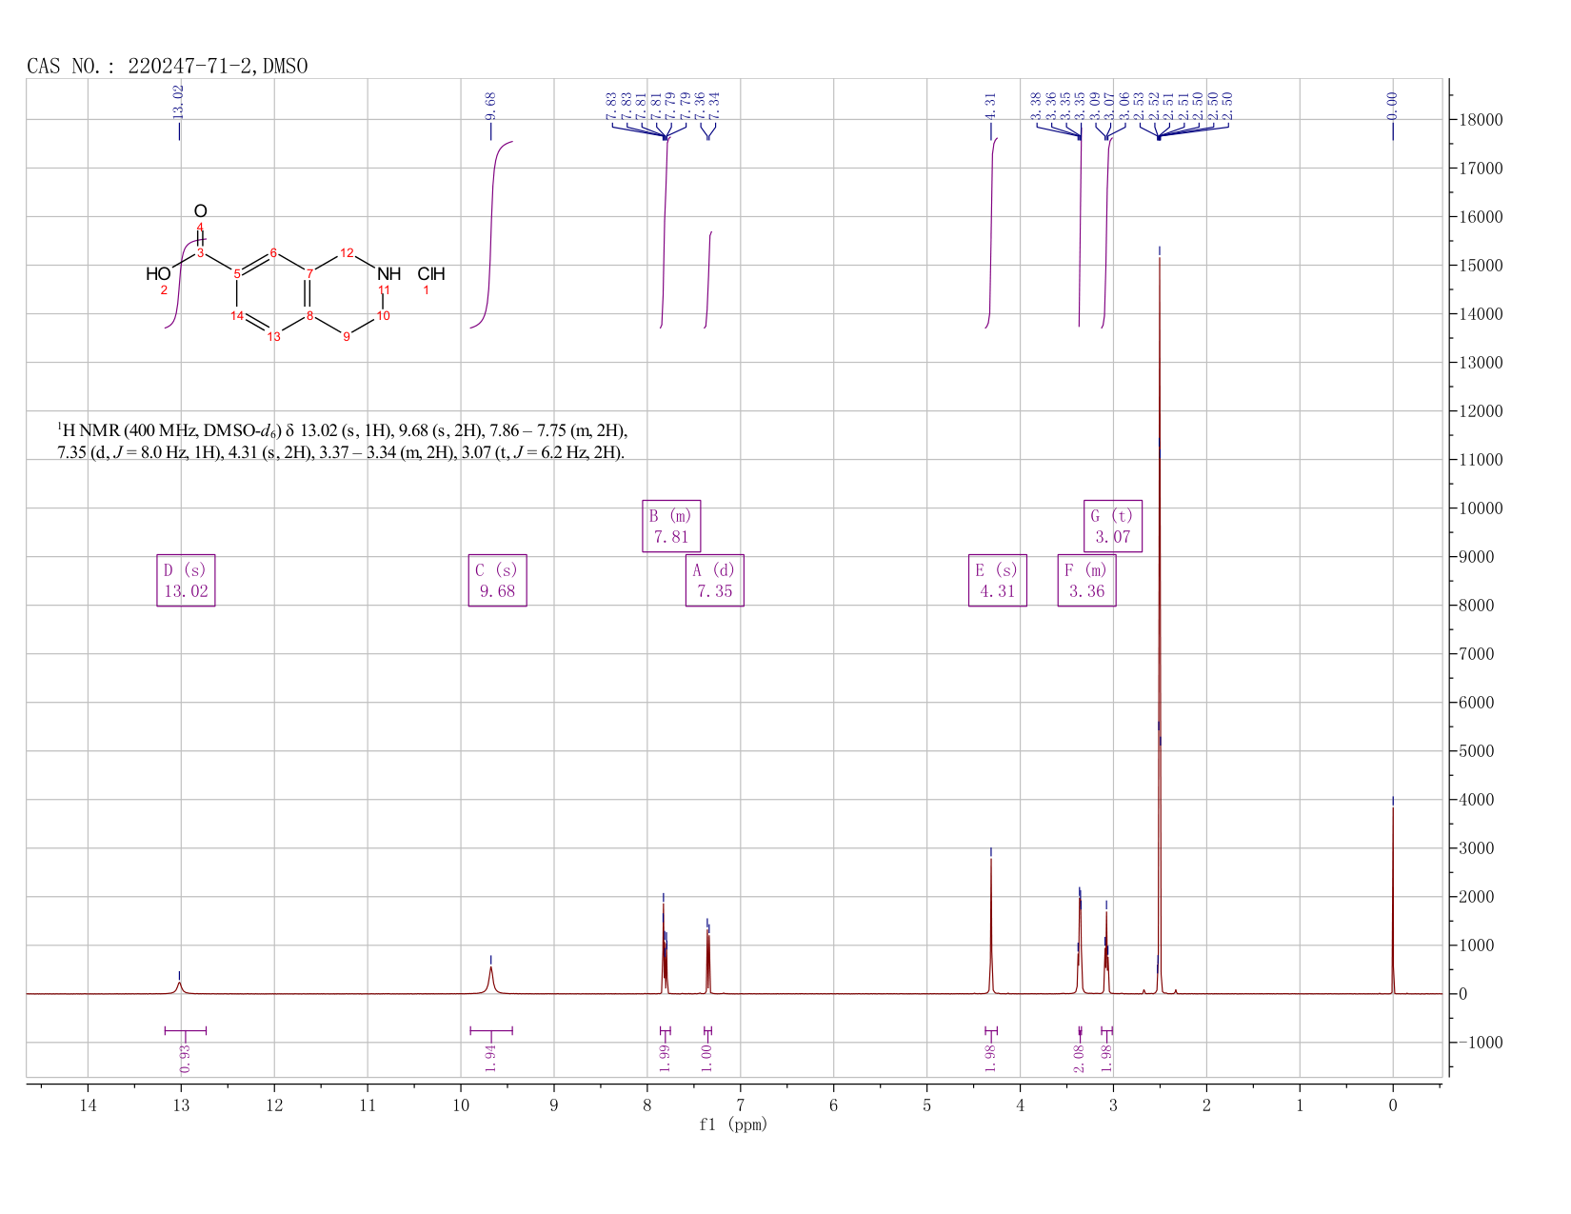This screenshot has height=1214, width=1571.
Task: Click the -1000 intensity axis tick label
Action: click(1482, 1043)
